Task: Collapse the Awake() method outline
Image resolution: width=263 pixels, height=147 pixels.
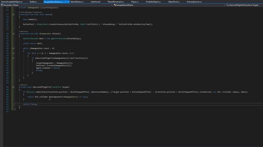Action: point(14,15)
